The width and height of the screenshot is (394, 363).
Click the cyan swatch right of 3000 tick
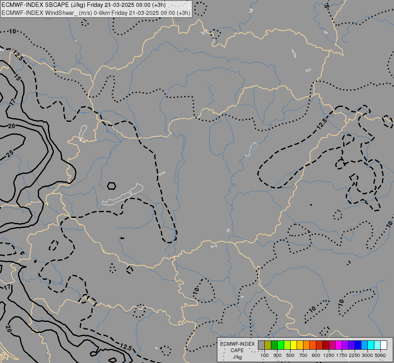[371, 345]
